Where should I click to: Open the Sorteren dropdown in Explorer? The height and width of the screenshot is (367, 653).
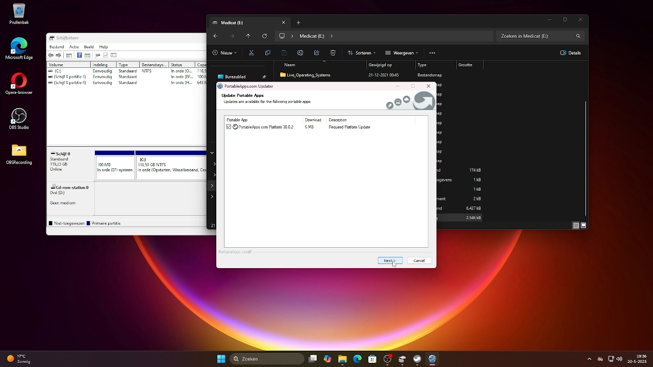pos(361,53)
